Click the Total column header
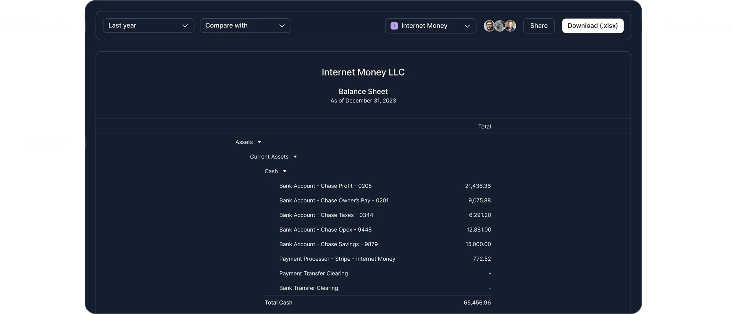Viewport: 733px width, 314px height. click(x=484, y=127)
